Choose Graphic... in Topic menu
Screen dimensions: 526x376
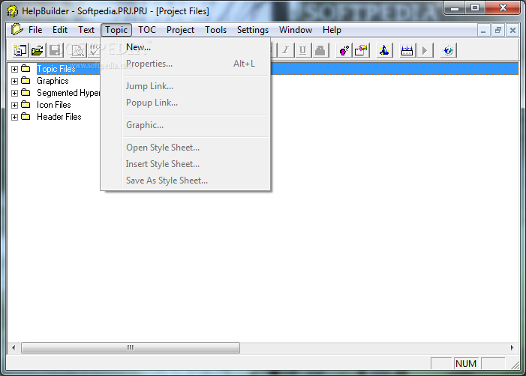point(197,125)
